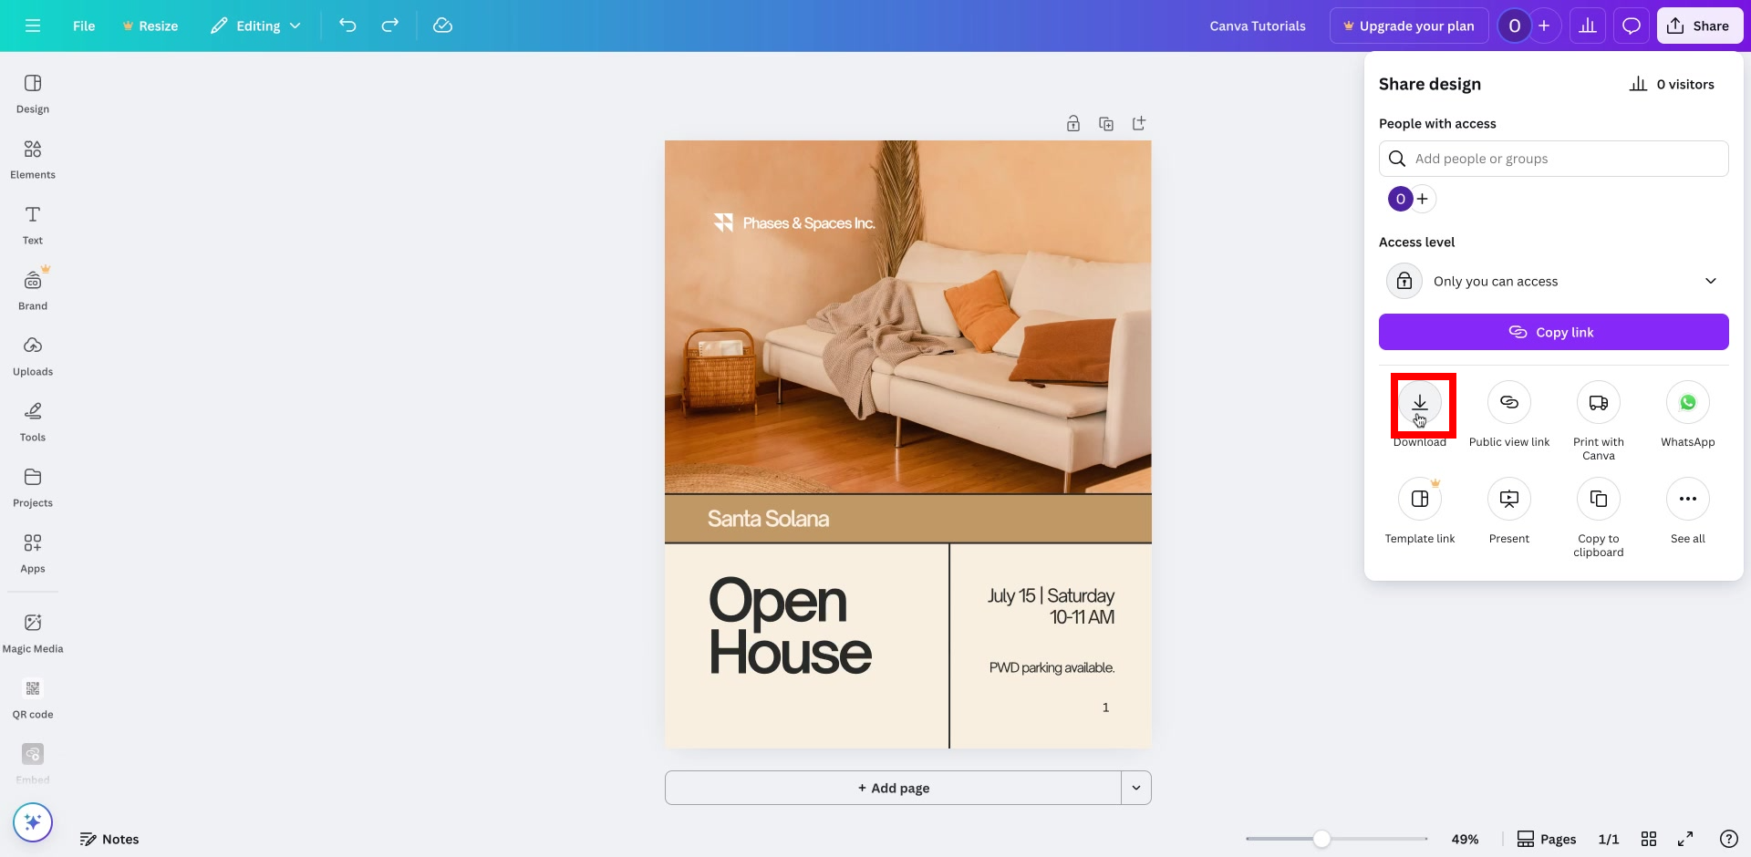Open the Elements panel
1751x857 pixels.
[32, 158]
